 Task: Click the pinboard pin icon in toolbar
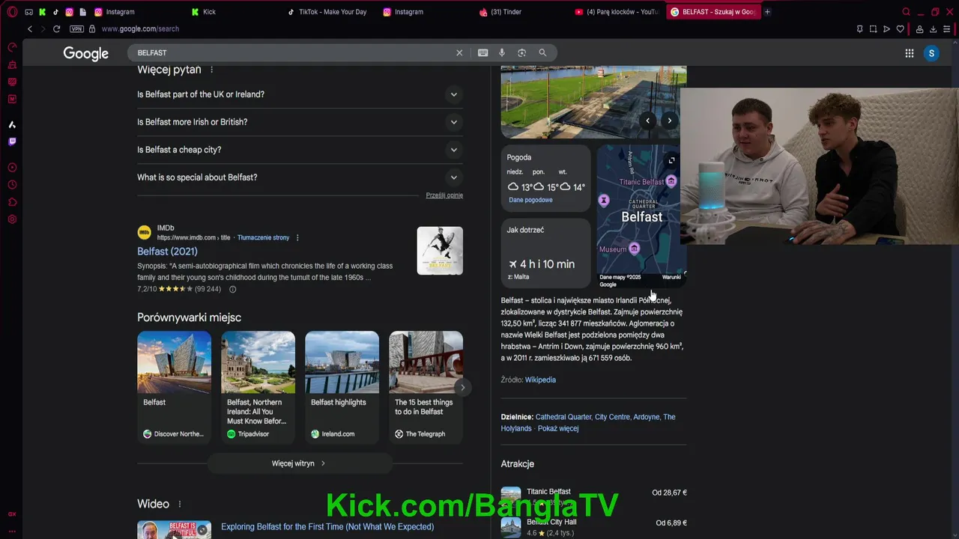pyautogui.click(x=859, y=29)
